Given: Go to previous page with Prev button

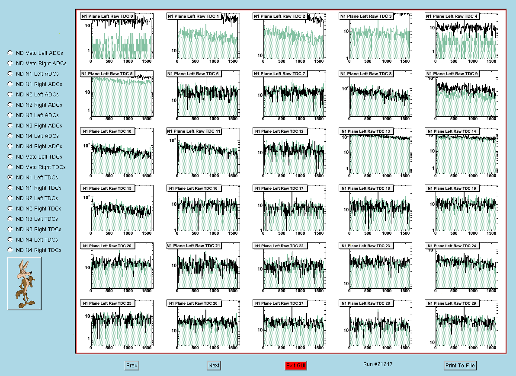Looking at the screenshot, I should click(132, 366).
